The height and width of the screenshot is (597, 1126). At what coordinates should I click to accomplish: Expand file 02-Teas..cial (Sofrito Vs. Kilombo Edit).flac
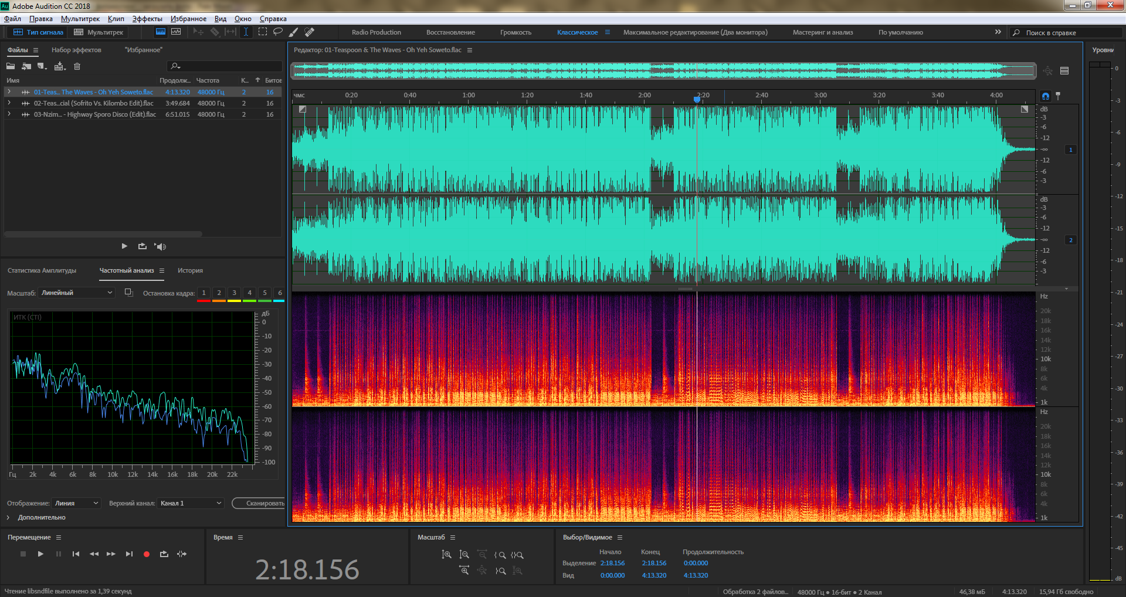coord(9,103)
